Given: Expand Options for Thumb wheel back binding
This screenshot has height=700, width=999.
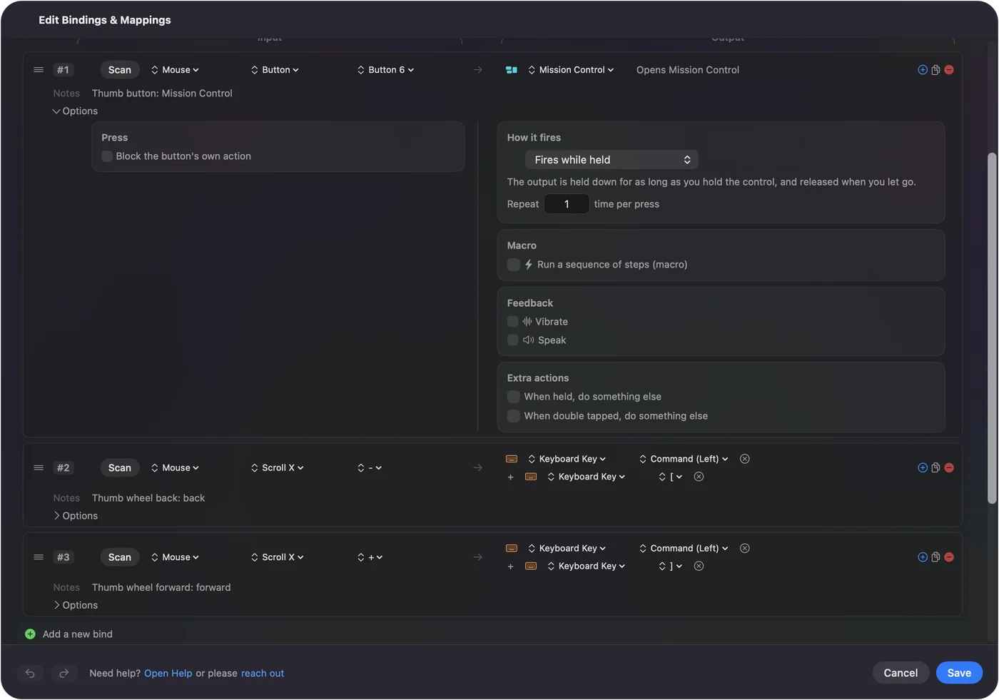Looking at the screenshot, I should coord(75,516).
